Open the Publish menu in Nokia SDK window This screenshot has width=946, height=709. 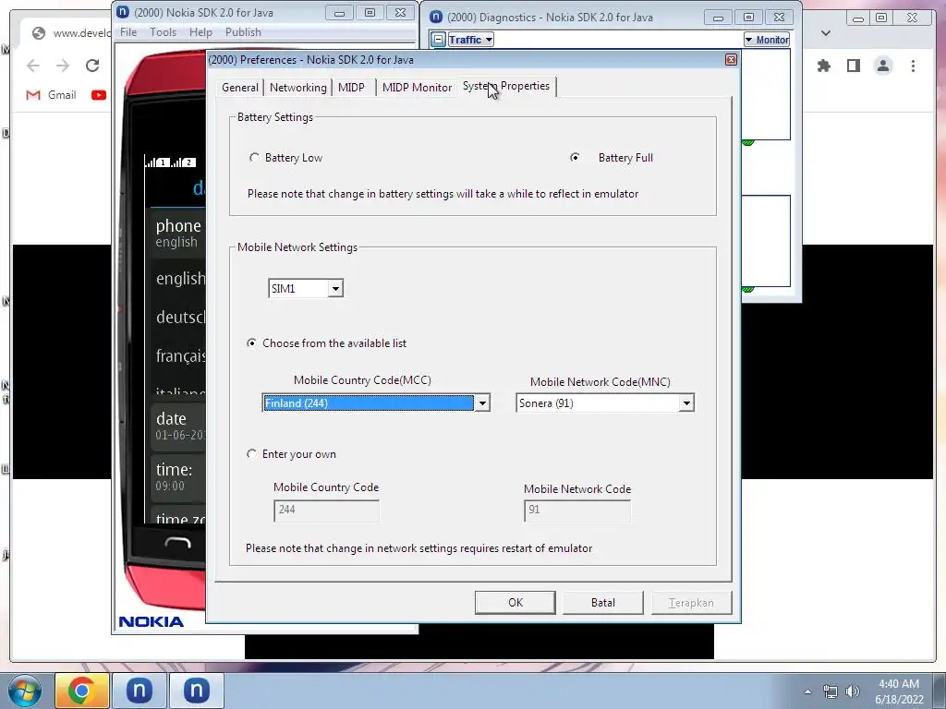pyautogui.click(x=243, y=32)
